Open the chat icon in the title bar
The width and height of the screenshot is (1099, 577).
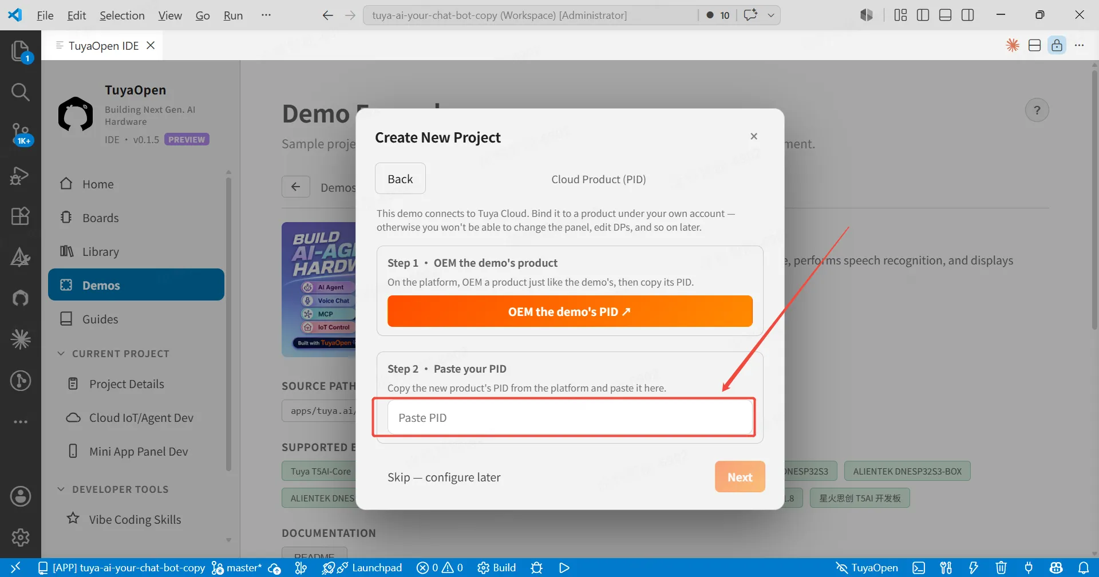coord(750,15)
